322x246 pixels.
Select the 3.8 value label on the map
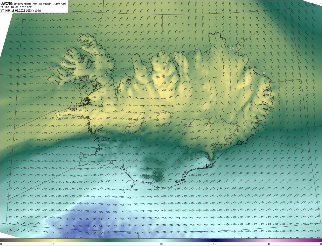[x=263, y=73]
